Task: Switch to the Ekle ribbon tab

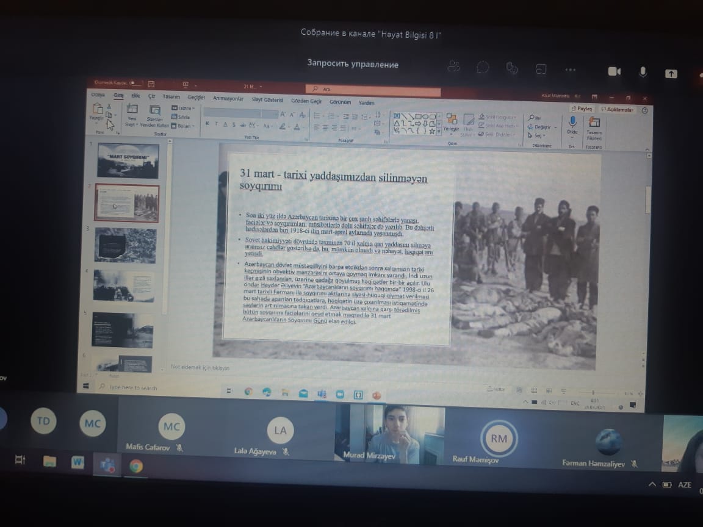Action: coord(135,95)
